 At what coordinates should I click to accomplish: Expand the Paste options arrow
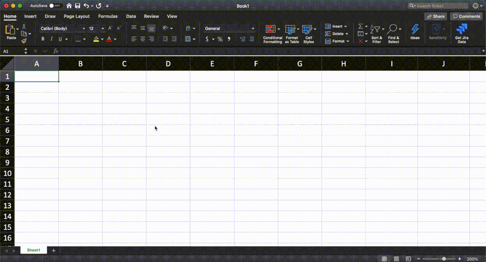pos(18,29)
